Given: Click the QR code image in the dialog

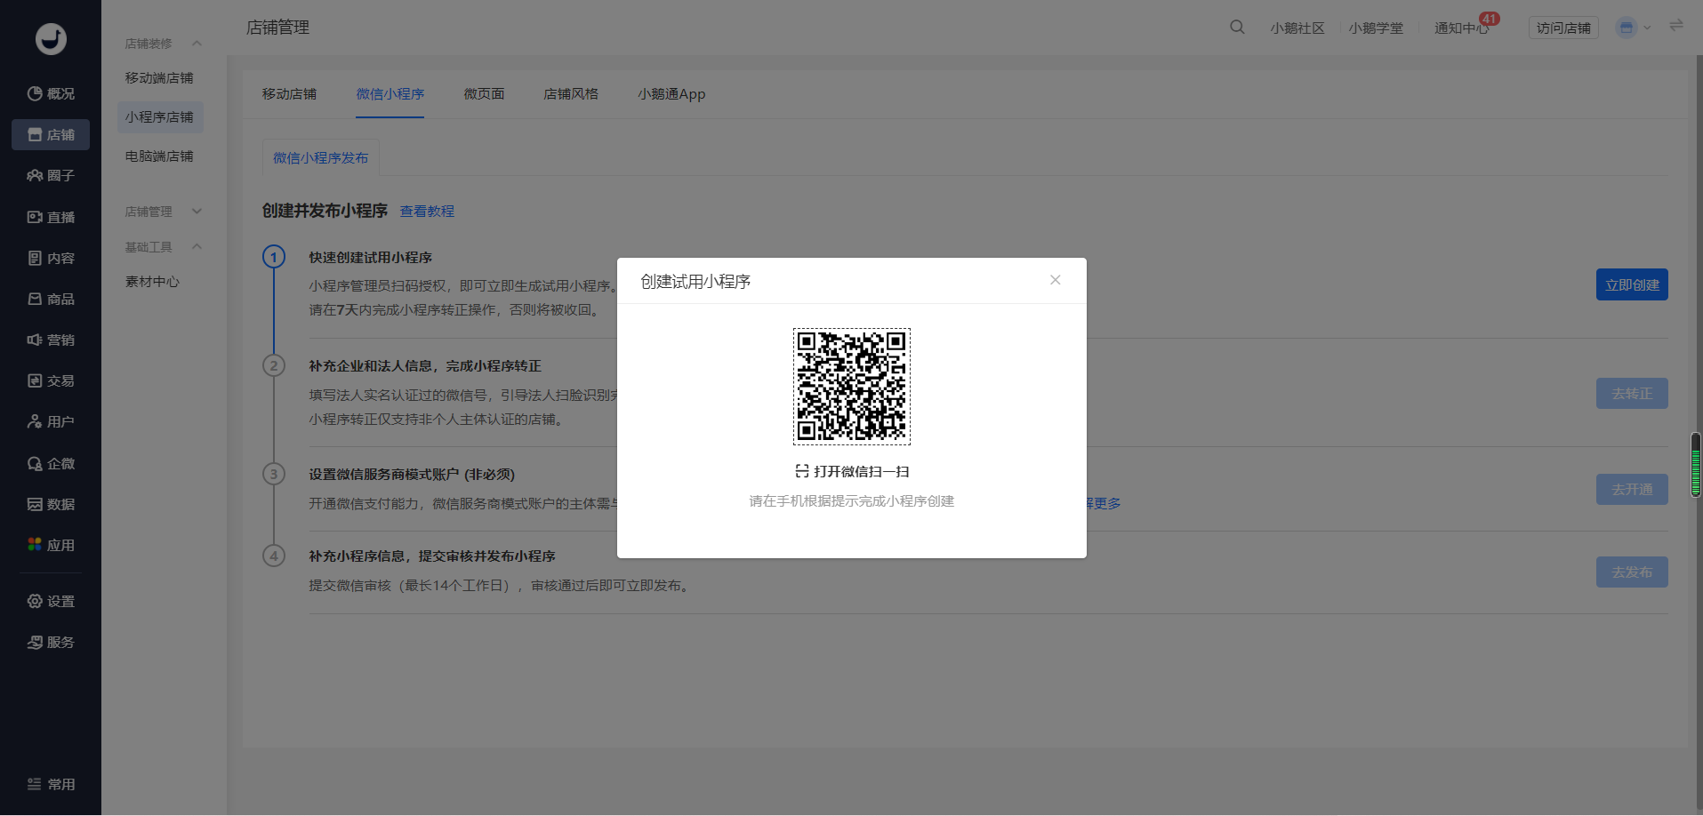Looking at the screenshot, I should tap(852, 387).
